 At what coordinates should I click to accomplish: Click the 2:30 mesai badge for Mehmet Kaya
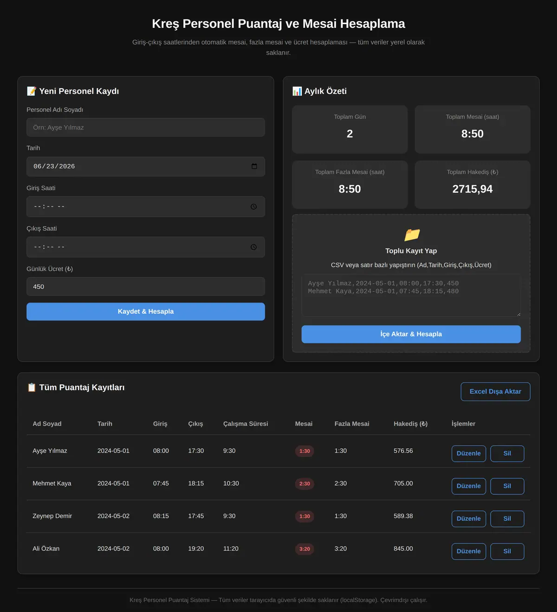pyautogui.click(x=304, y=484)
